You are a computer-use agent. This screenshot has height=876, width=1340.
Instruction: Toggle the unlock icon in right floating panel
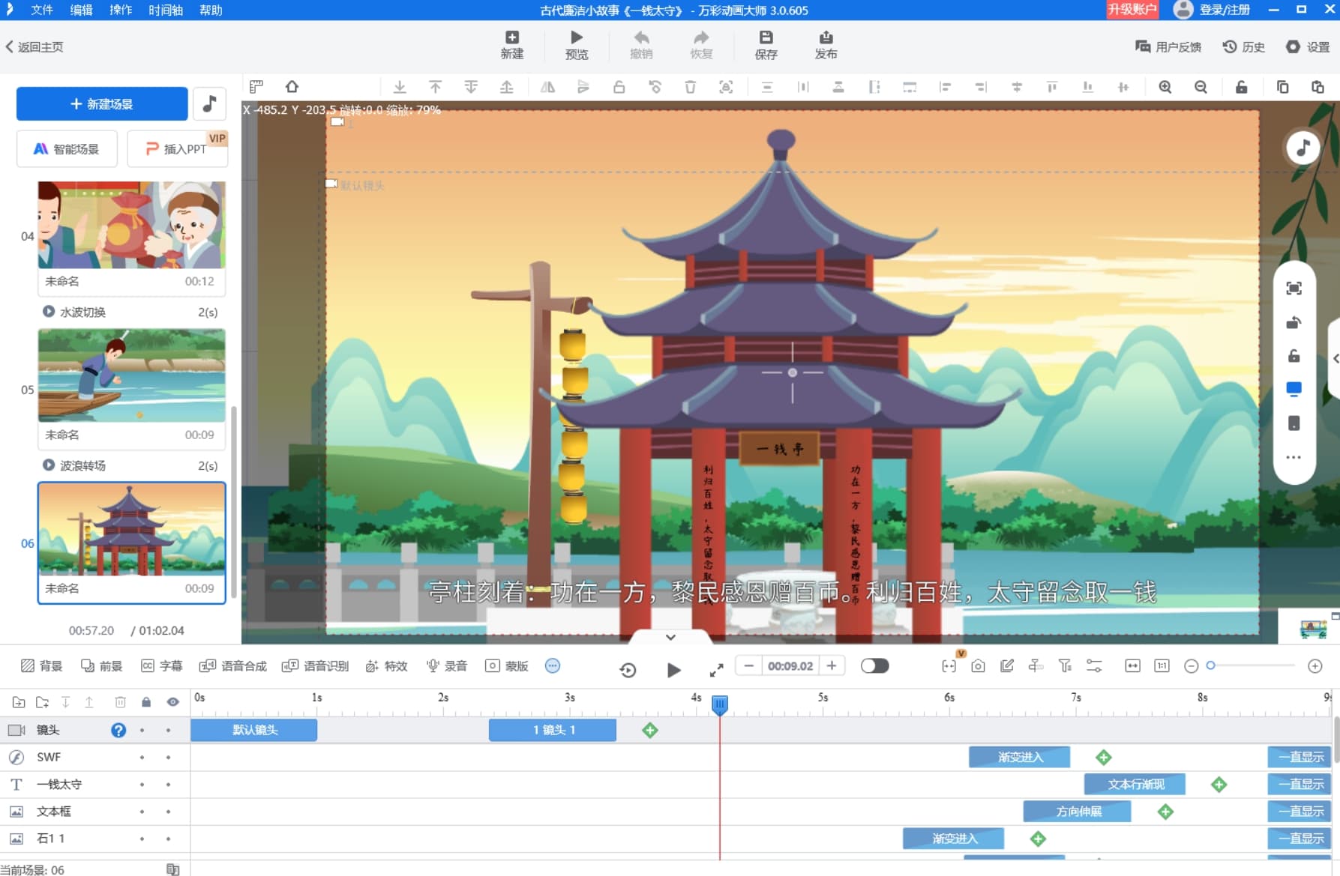coord(1294,355)
